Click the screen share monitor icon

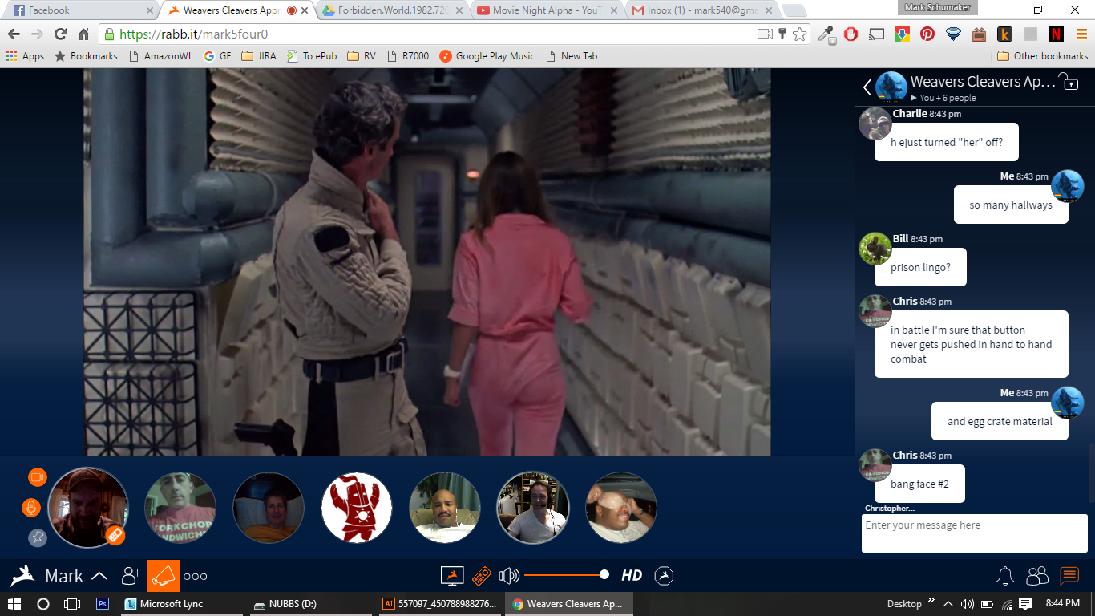point(453,575)
